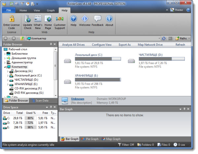This screenshot has width=198, height=154.
Task: Click the Feedback speech bubble icon
Action: (x=97, y=19)
